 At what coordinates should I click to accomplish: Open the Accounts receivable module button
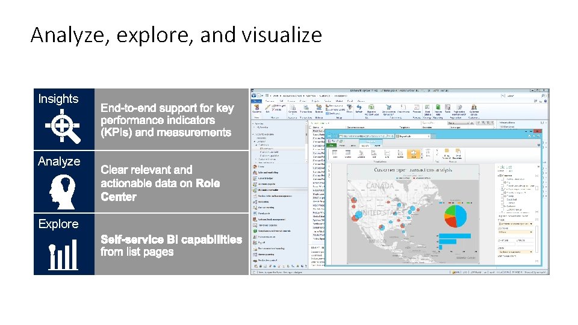279,190
